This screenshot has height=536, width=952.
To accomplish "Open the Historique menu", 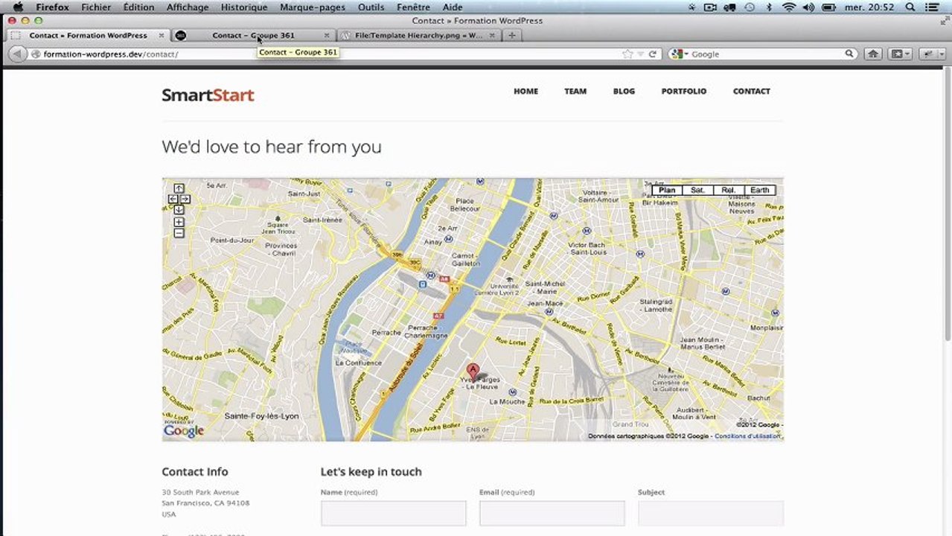I will point(244,7).
